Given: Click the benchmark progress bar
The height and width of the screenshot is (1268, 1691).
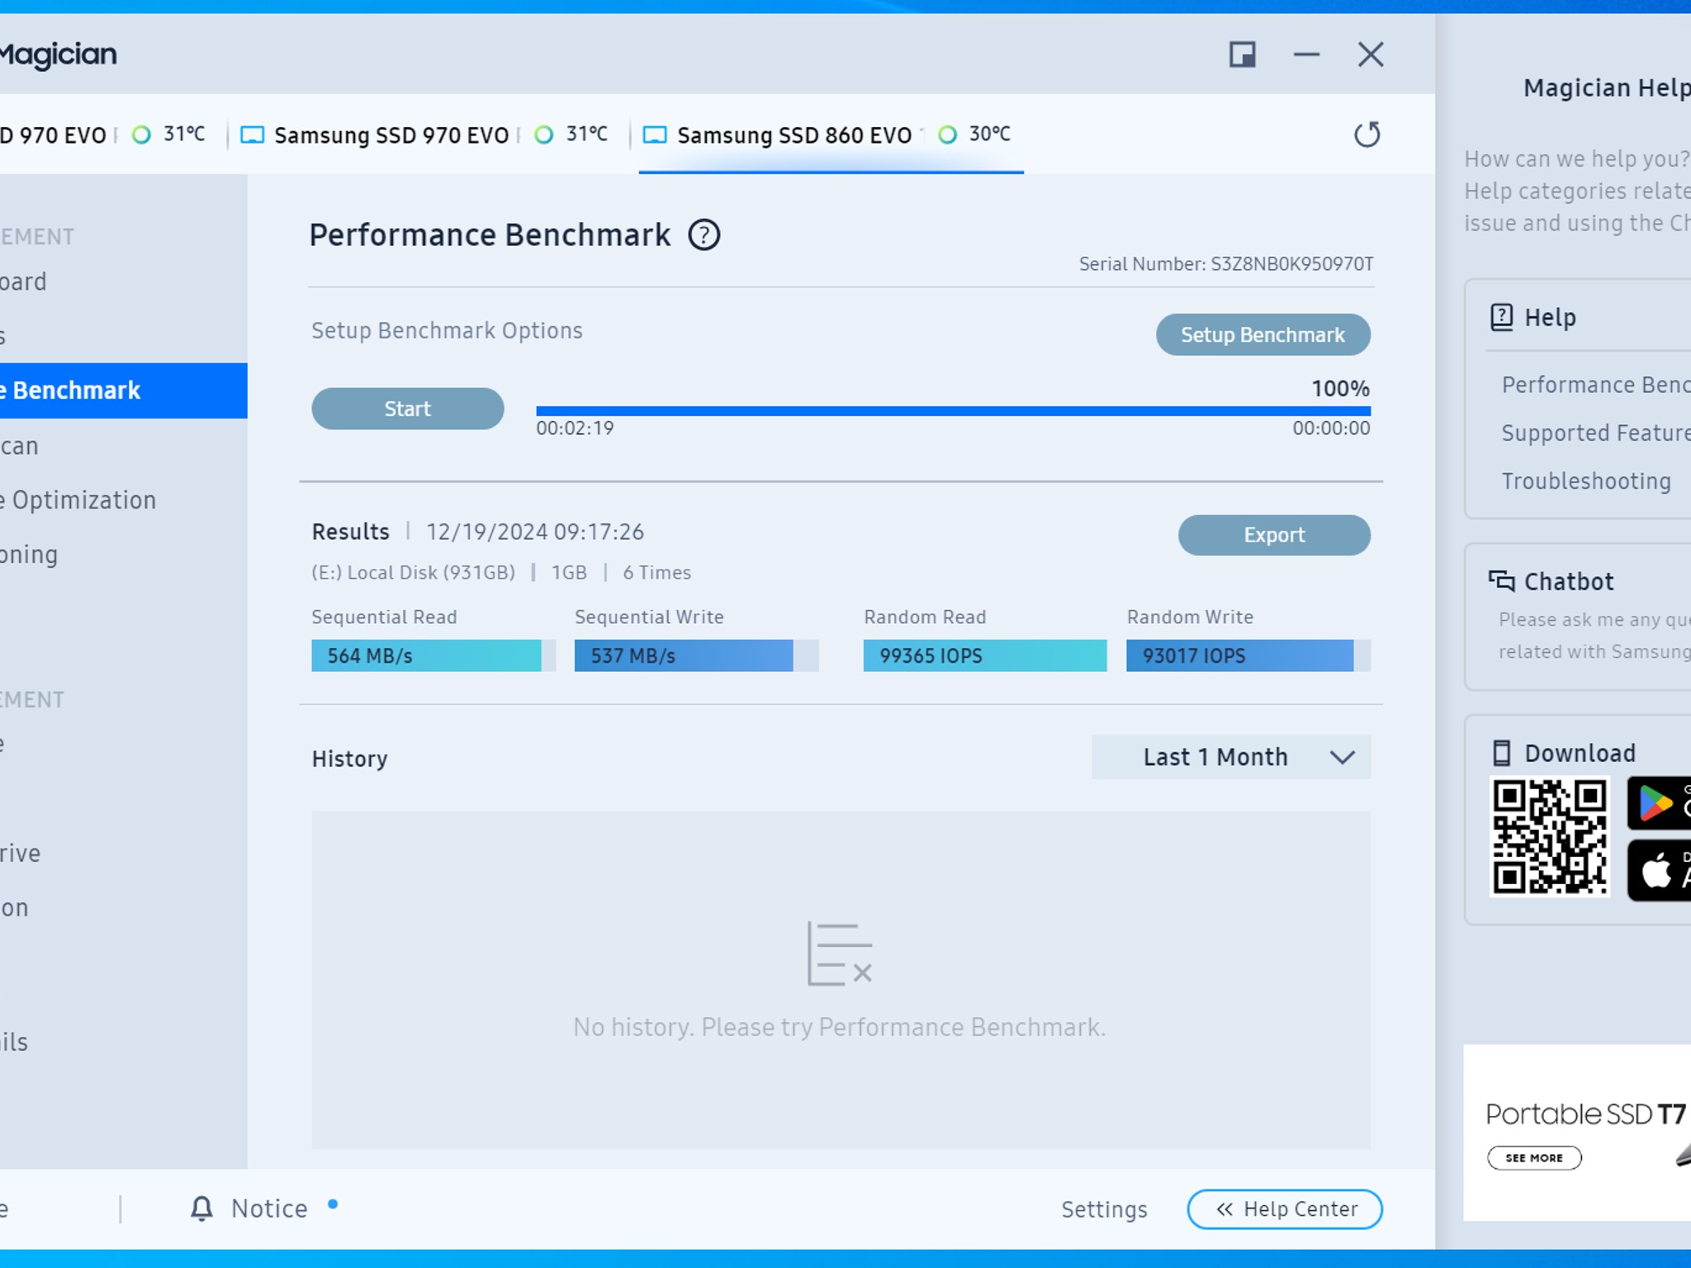Looking at the screenshot, I should 954,410.
